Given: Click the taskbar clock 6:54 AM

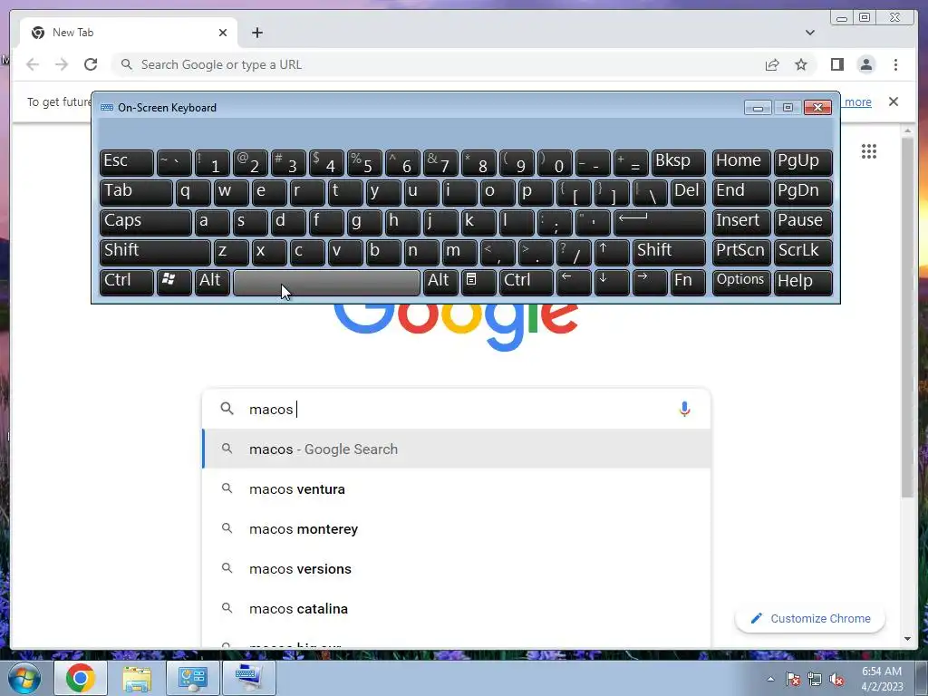Looking at the screenshot, I should [x=882, y=679].
